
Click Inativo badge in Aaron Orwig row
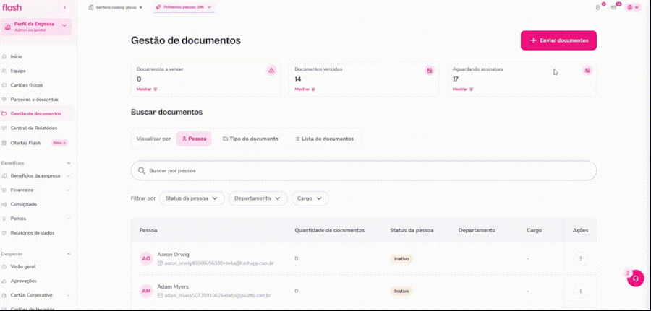point(401,258)
